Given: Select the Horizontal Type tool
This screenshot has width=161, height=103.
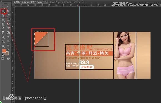Looking at the screenshot, I should click(8, 37).
